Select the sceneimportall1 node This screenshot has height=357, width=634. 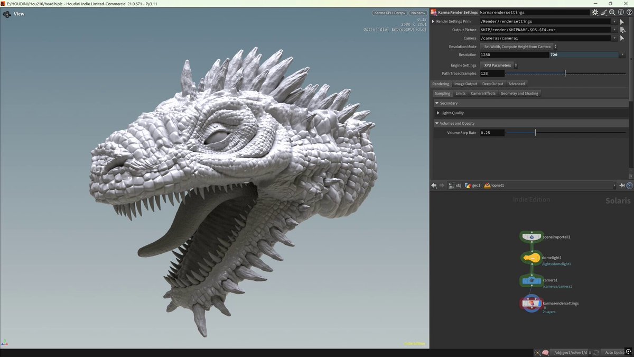532,237
